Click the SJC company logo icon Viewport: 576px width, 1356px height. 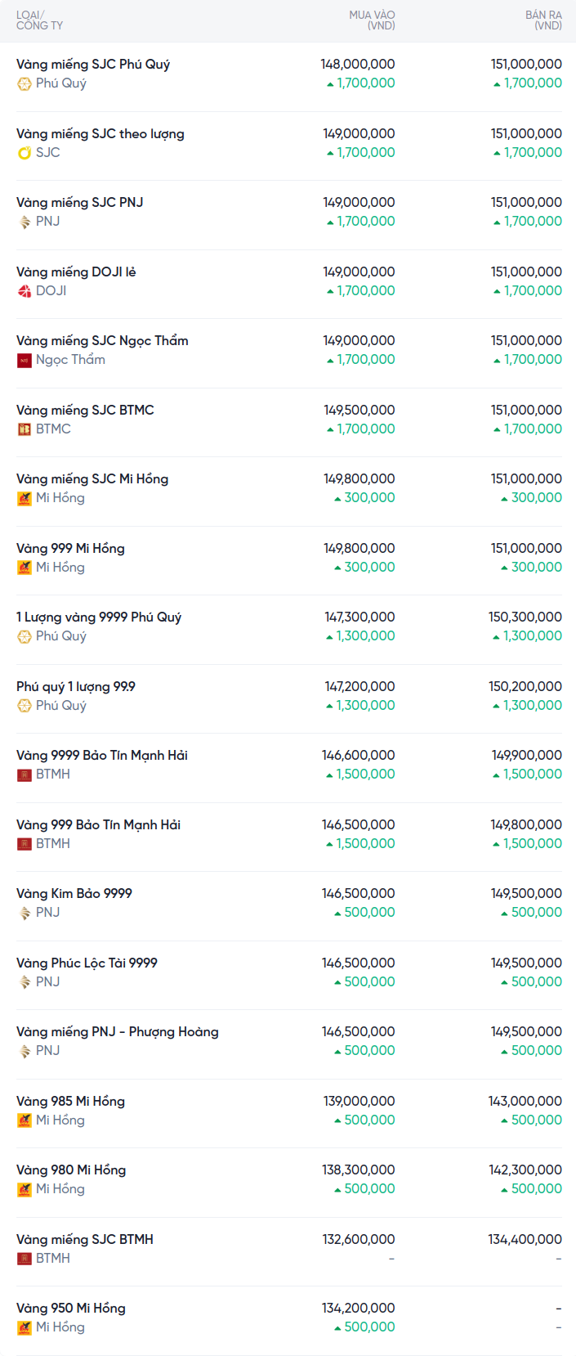click(x=25, y=153)
